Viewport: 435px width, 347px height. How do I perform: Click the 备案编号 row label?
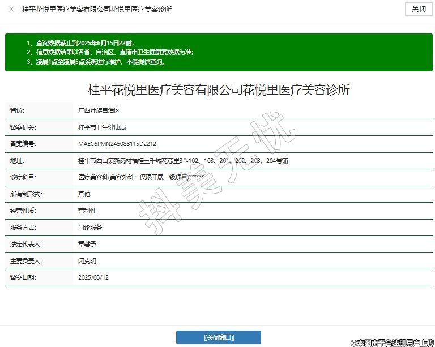point(23,144)
